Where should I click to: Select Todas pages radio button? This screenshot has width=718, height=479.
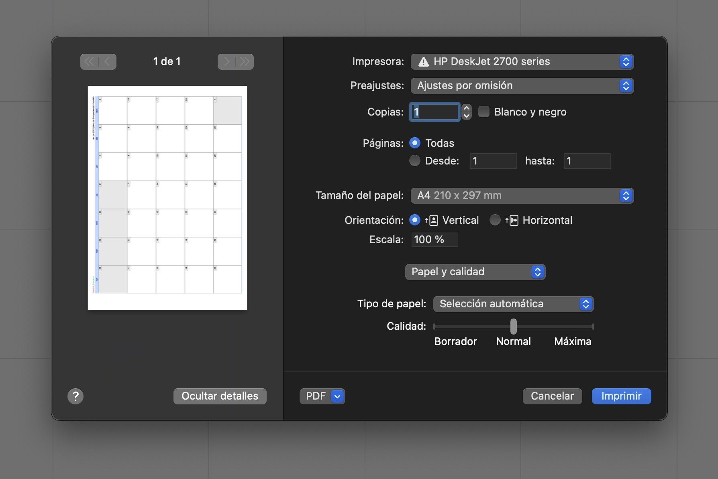(x=415, y=143)
